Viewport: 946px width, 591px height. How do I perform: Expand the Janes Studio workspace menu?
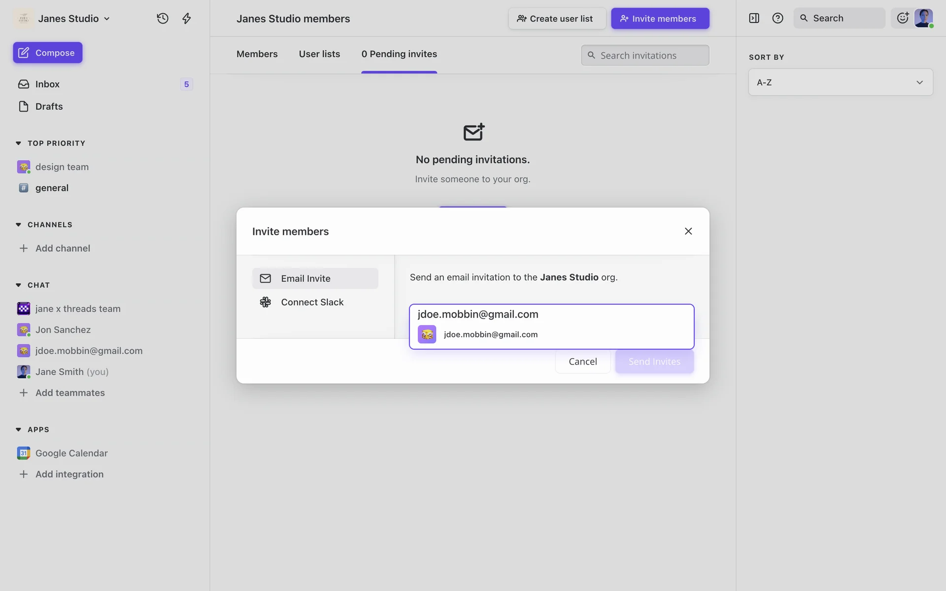click(x=74, y=19)
